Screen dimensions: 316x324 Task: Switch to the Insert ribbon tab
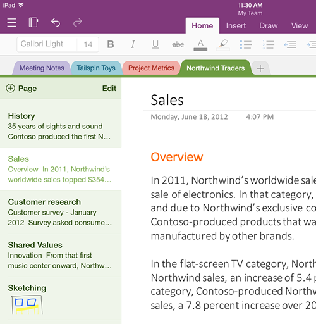click(236, 26)
